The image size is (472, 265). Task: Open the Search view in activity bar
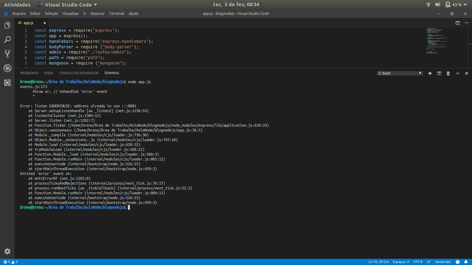(x=7, y=40)
